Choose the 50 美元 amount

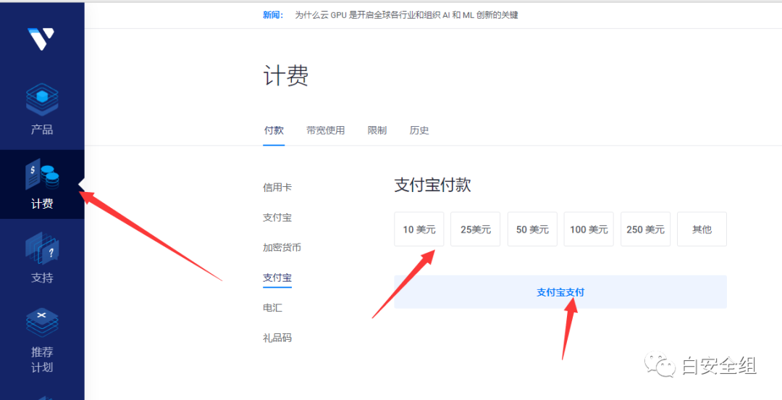532,229
